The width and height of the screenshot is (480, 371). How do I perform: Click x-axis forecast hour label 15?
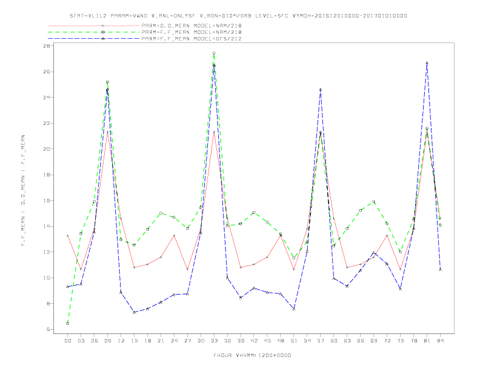point(134,341)
